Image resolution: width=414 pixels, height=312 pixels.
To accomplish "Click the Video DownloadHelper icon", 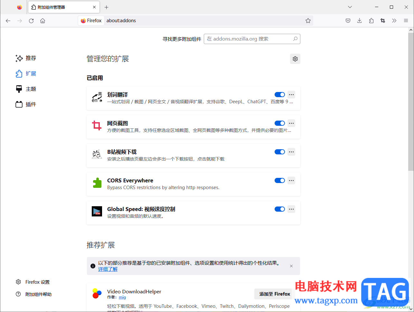I will click(x=97, y=293).
